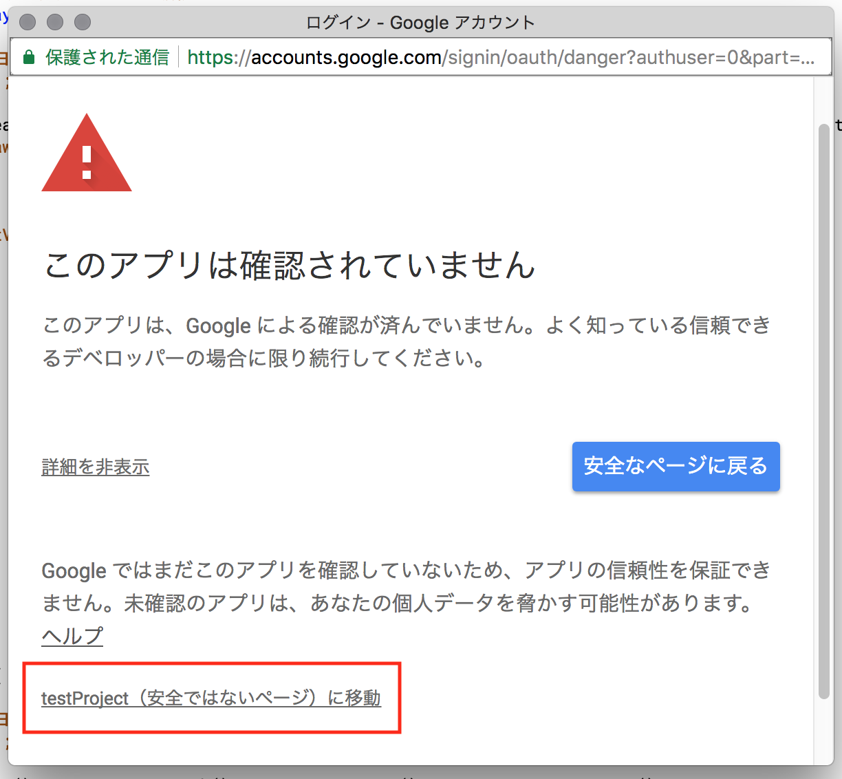Proceed via testProject(安全ではないページ)に移動 link
The image size is (842, 779).
tap(210, 698)
